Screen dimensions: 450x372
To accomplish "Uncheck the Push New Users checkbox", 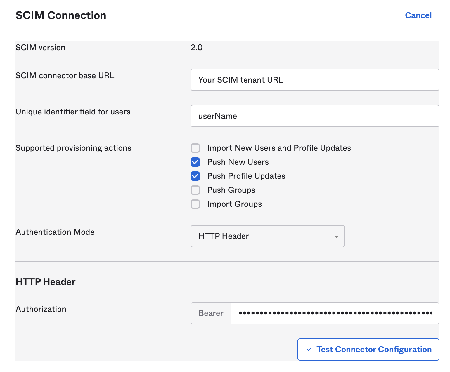I will [195, 162].
